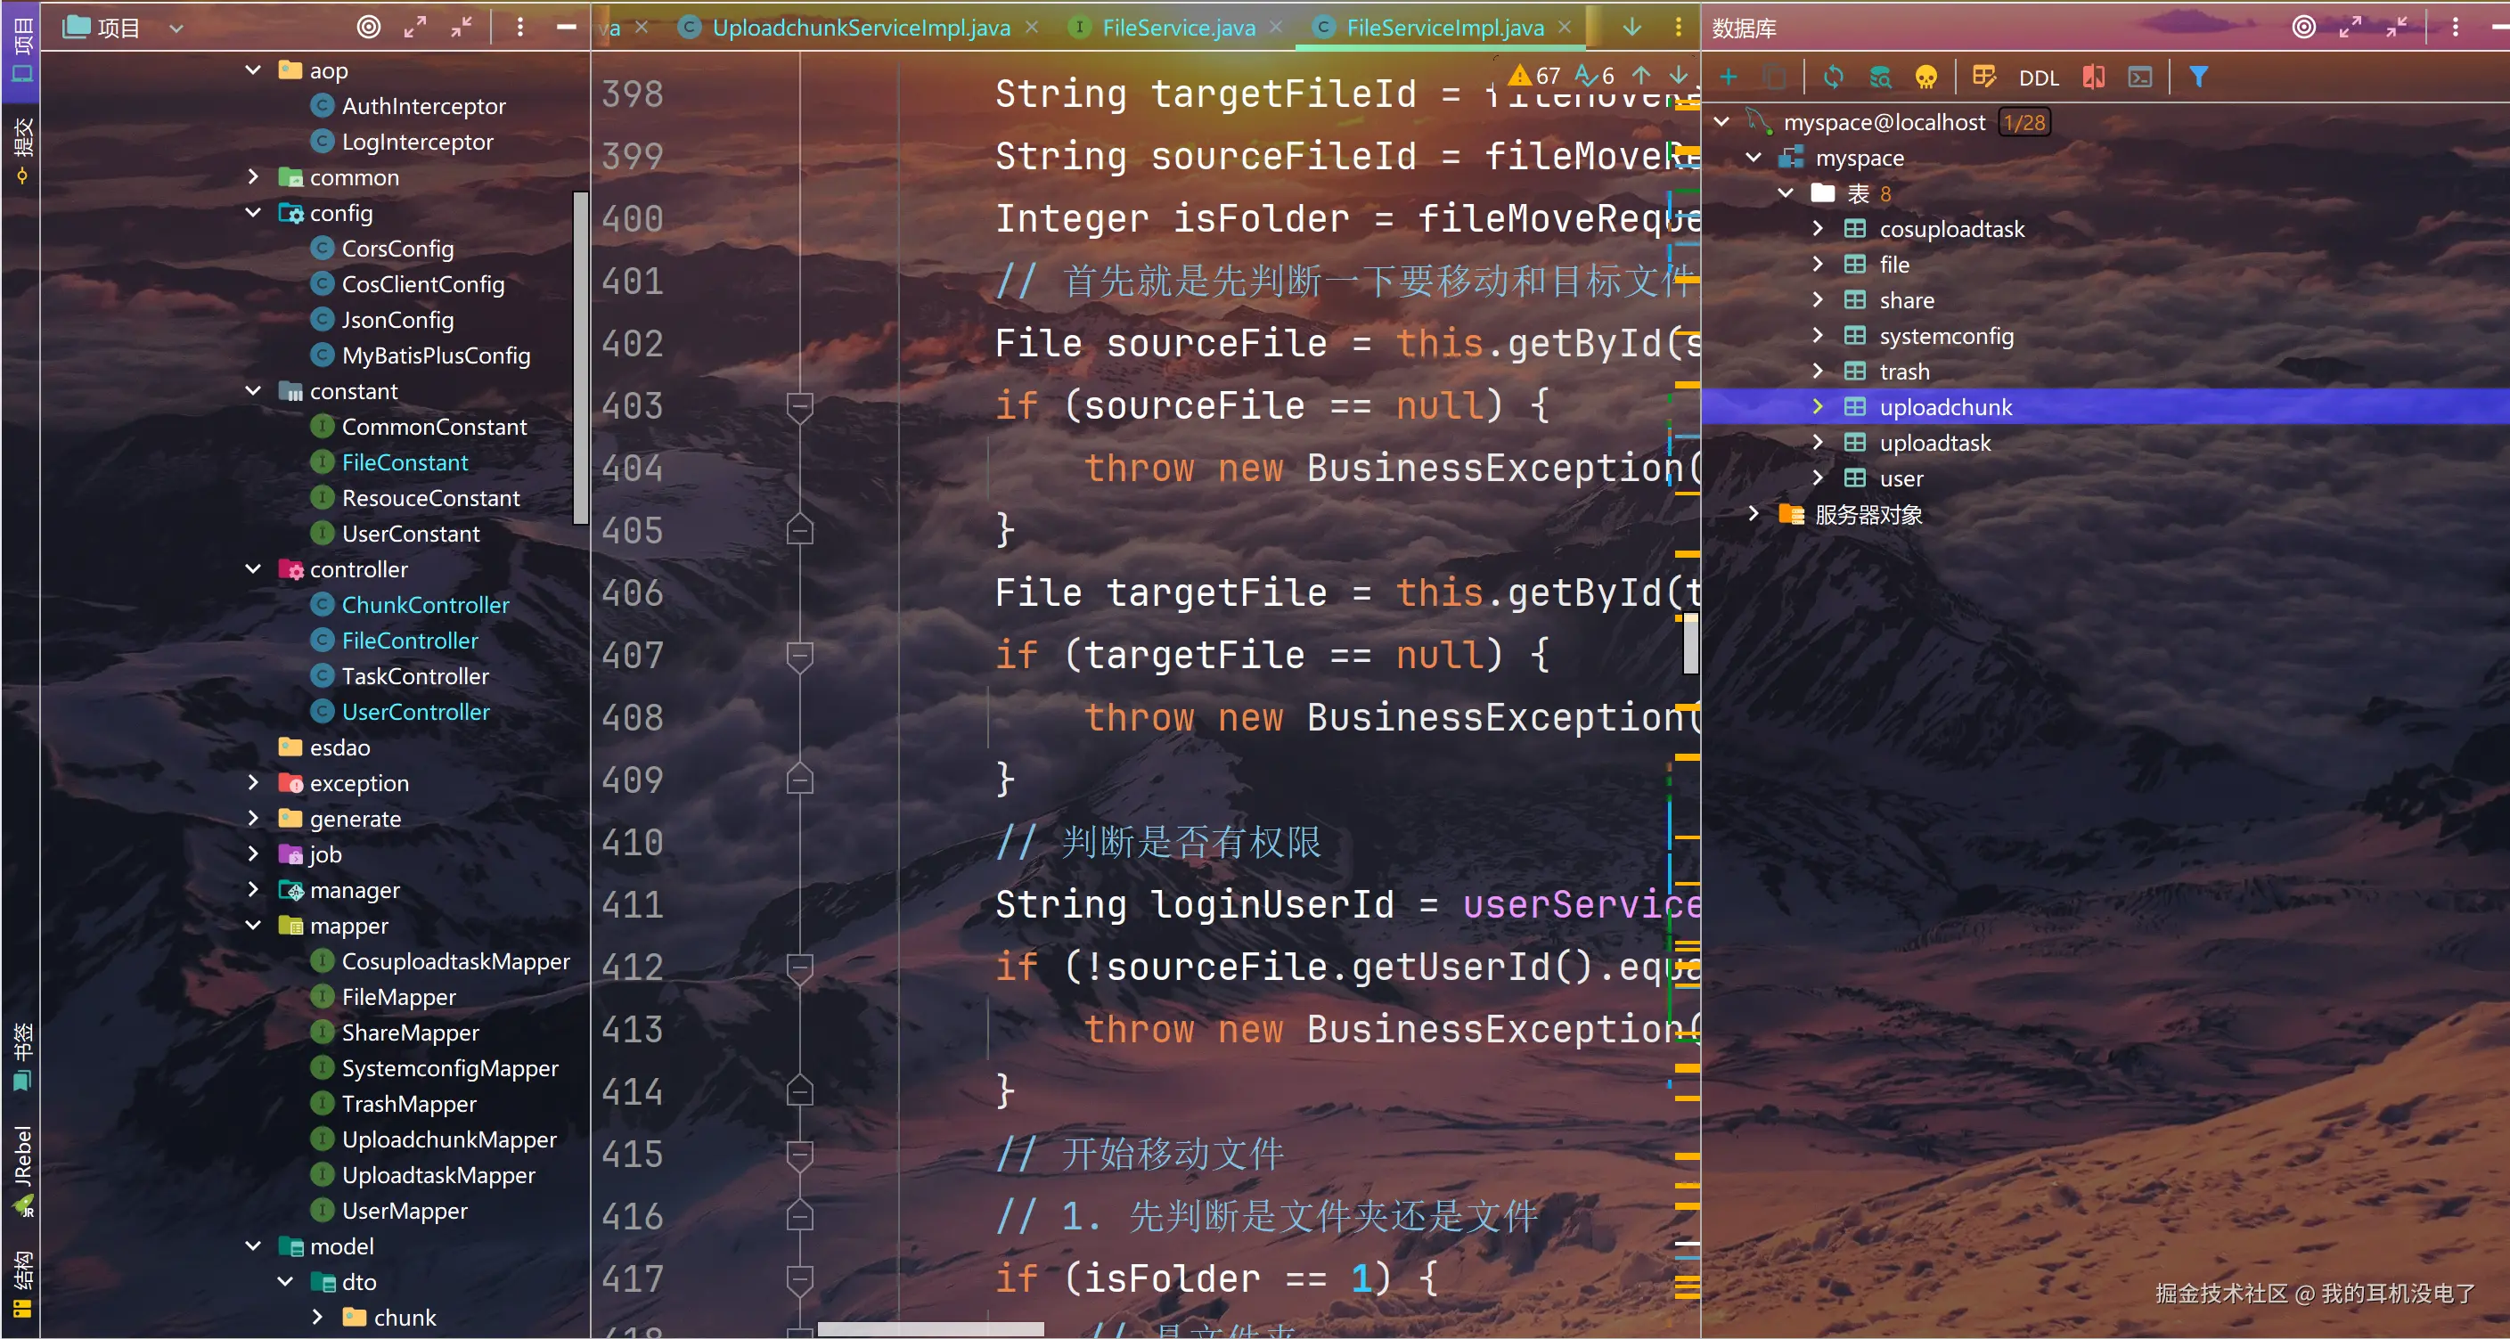
Task: Click the horizontal scrollbar under the code editor
Action: [x=929, y=1329]
